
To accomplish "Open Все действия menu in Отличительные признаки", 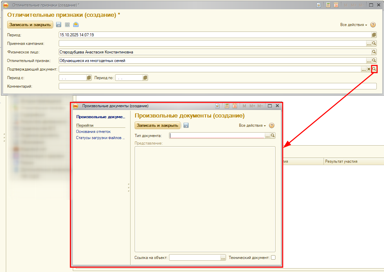I will pyautogui.click(x=353, y=25).
